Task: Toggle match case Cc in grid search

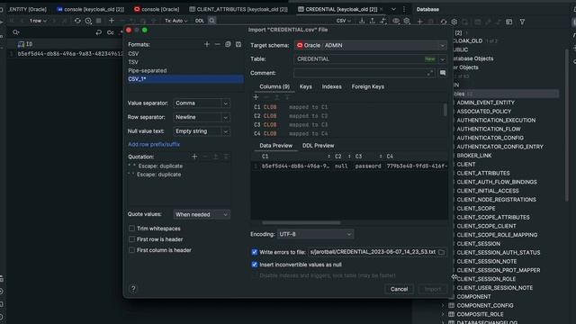Action: (110, 32)
